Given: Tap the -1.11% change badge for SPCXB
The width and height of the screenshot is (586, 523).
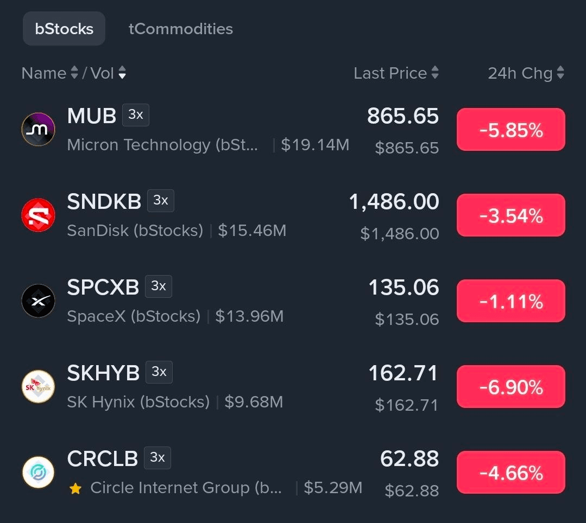Looking at the screenshot, I should coord(511,301).
